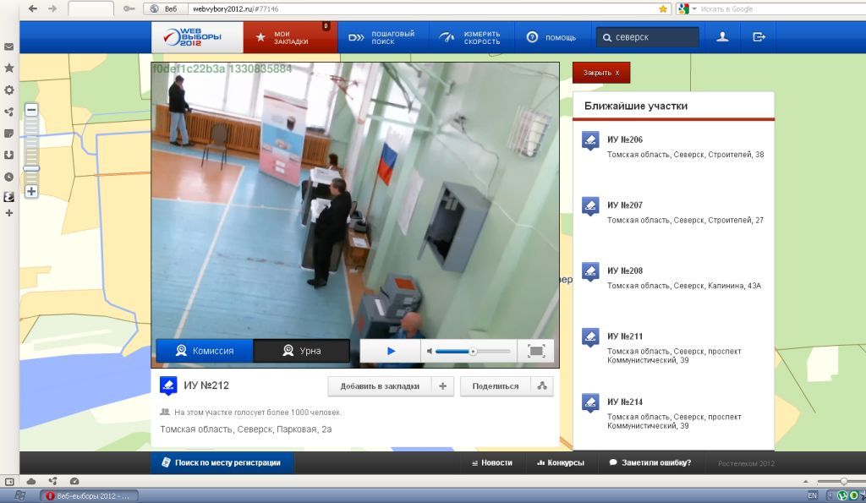The image size is (866, 503).
Task: Open the Opera bookmarks star sidebar panel
Action: coord(8,68)
